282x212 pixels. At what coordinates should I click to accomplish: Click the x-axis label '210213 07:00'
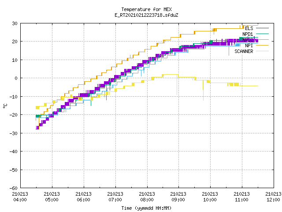[x=115, y=197]
